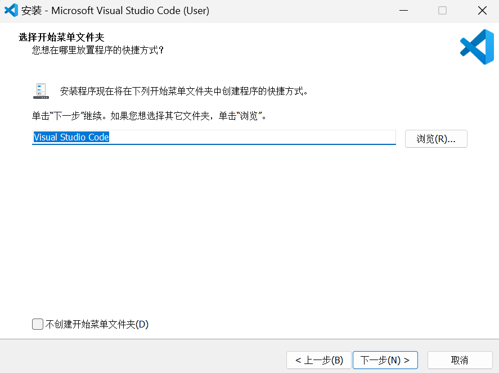Click the window title 安装 - Microsoft Visual Studio Code (User)
The image size is (499, 373).
click(115, 11)
